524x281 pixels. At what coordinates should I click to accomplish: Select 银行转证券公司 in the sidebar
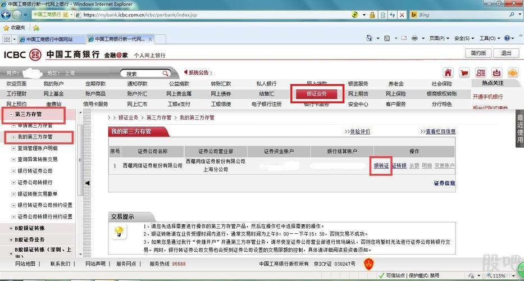pos(35,171)
